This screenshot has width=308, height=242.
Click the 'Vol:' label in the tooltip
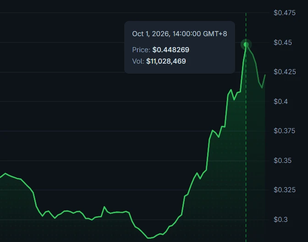[138, 61]
